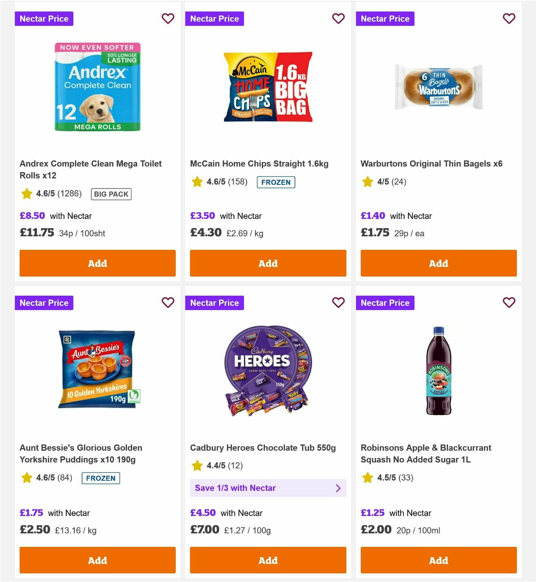Select the Nectar Price badge on Robinsons Squash
The image size is (536, 582).
[x=385, y=303]
